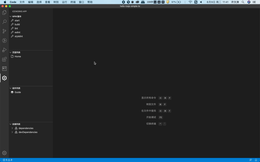Open macOS Spotlight search icon

tap(243, 2)
